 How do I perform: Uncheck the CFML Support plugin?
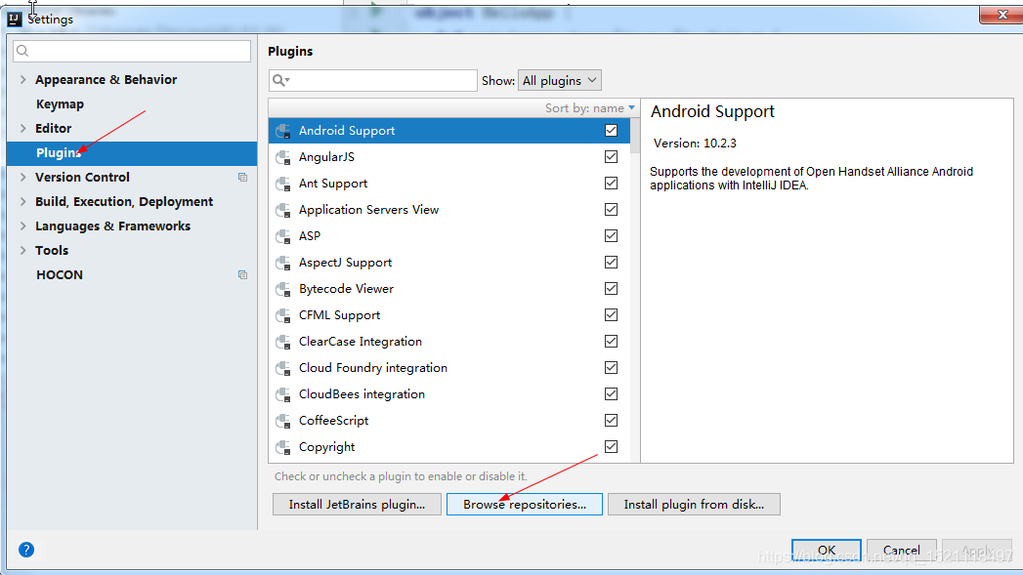coord(611,315)
